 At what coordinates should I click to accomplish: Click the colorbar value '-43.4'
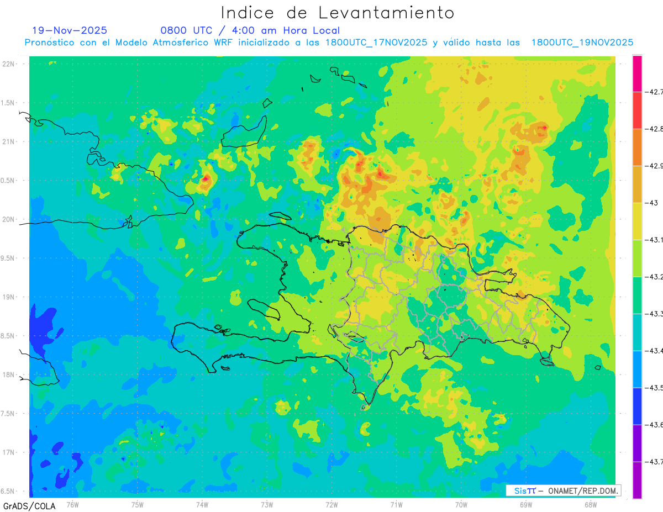[654, 351]
